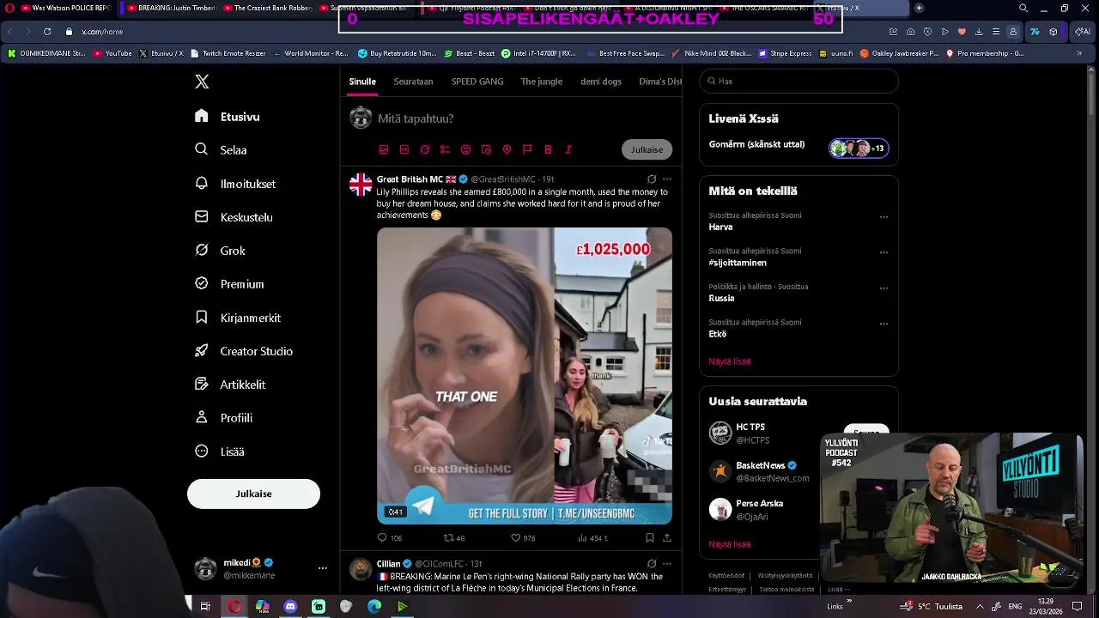Open options for #sijoittaminen trend
This screenshot has height=618, width=1099.
click(883, 252)
